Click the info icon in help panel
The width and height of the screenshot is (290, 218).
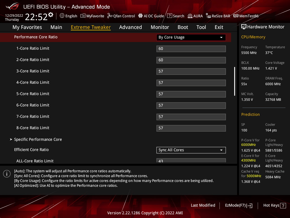[x=7, y=174]
